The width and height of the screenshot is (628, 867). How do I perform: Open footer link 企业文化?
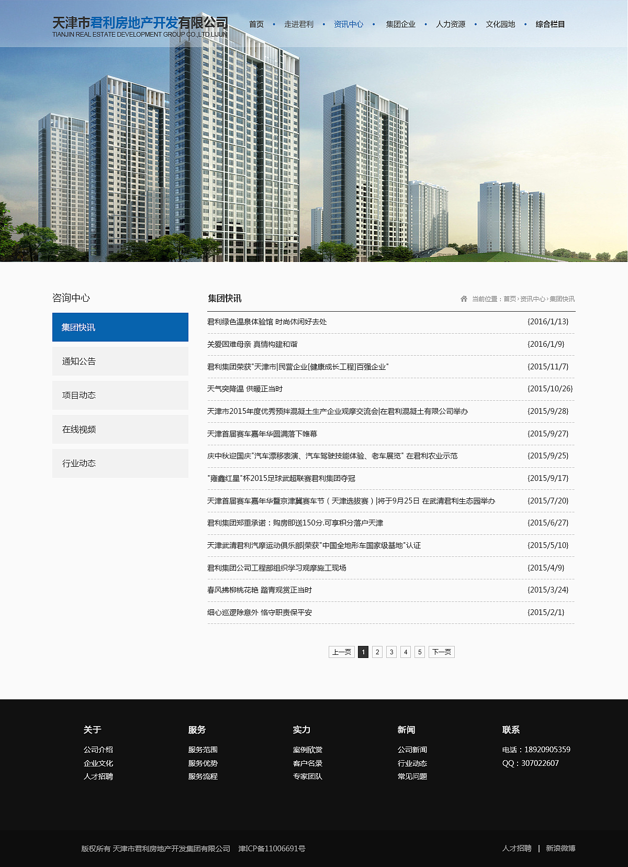tap(98, 763)
